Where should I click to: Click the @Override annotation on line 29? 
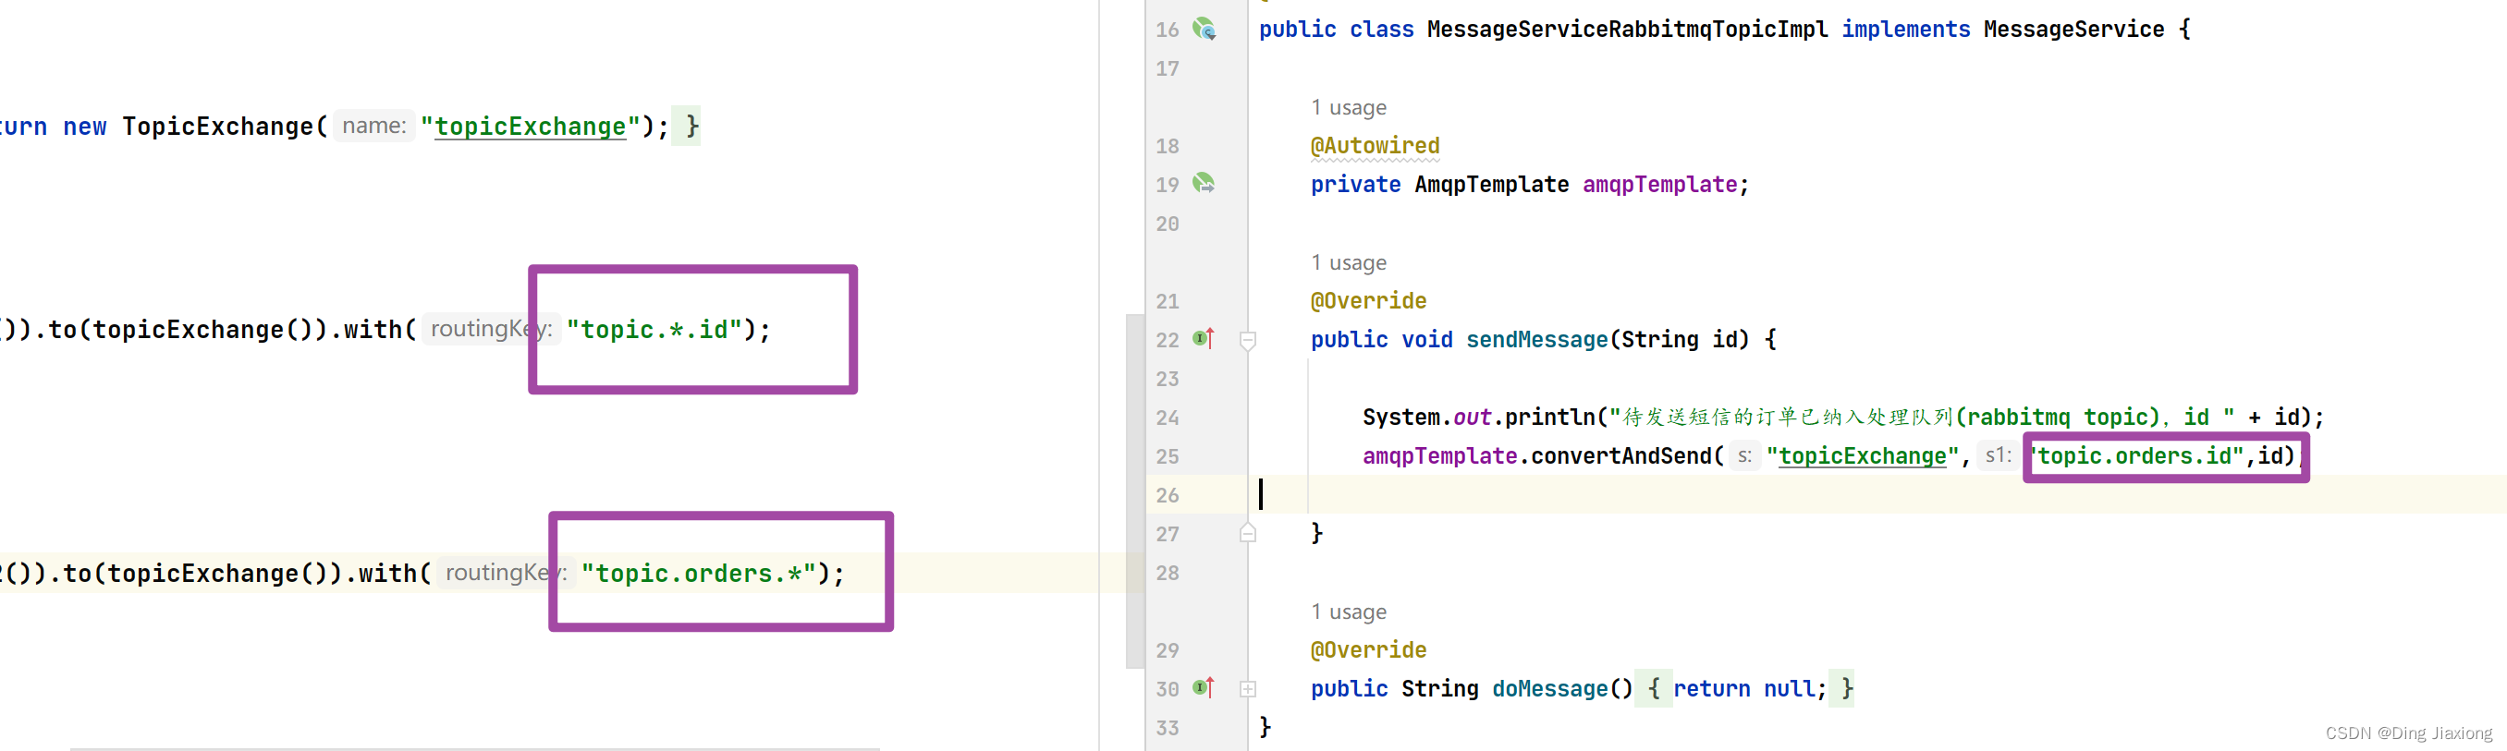[1368, 649]
